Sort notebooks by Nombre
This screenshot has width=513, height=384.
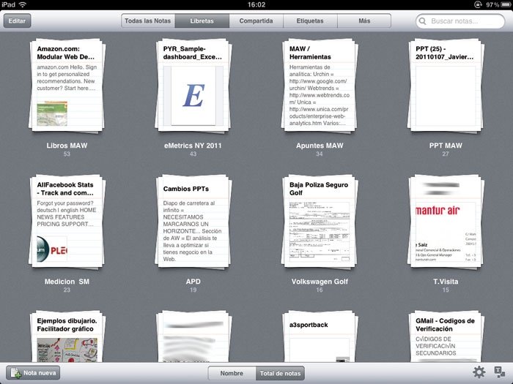coord(232,373)
